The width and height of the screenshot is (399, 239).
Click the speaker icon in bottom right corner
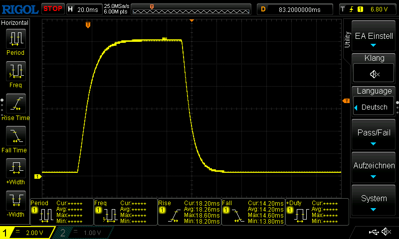tap(386, 232)
